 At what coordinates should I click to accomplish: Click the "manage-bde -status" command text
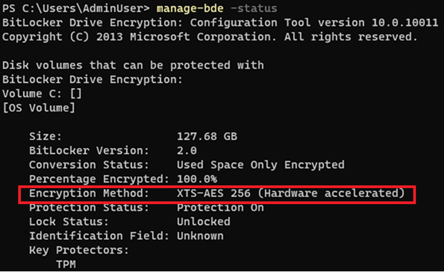click(209, 9)
